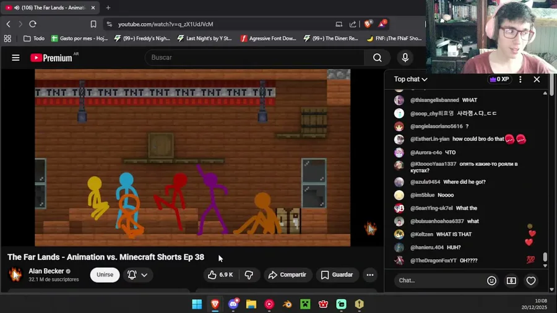Open FNF: ¡The FNaF Sho... bookmark

(394, 38)
